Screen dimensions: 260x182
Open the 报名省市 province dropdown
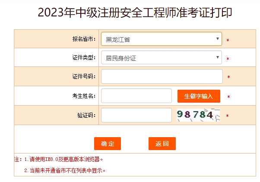[x=161, y=39]
